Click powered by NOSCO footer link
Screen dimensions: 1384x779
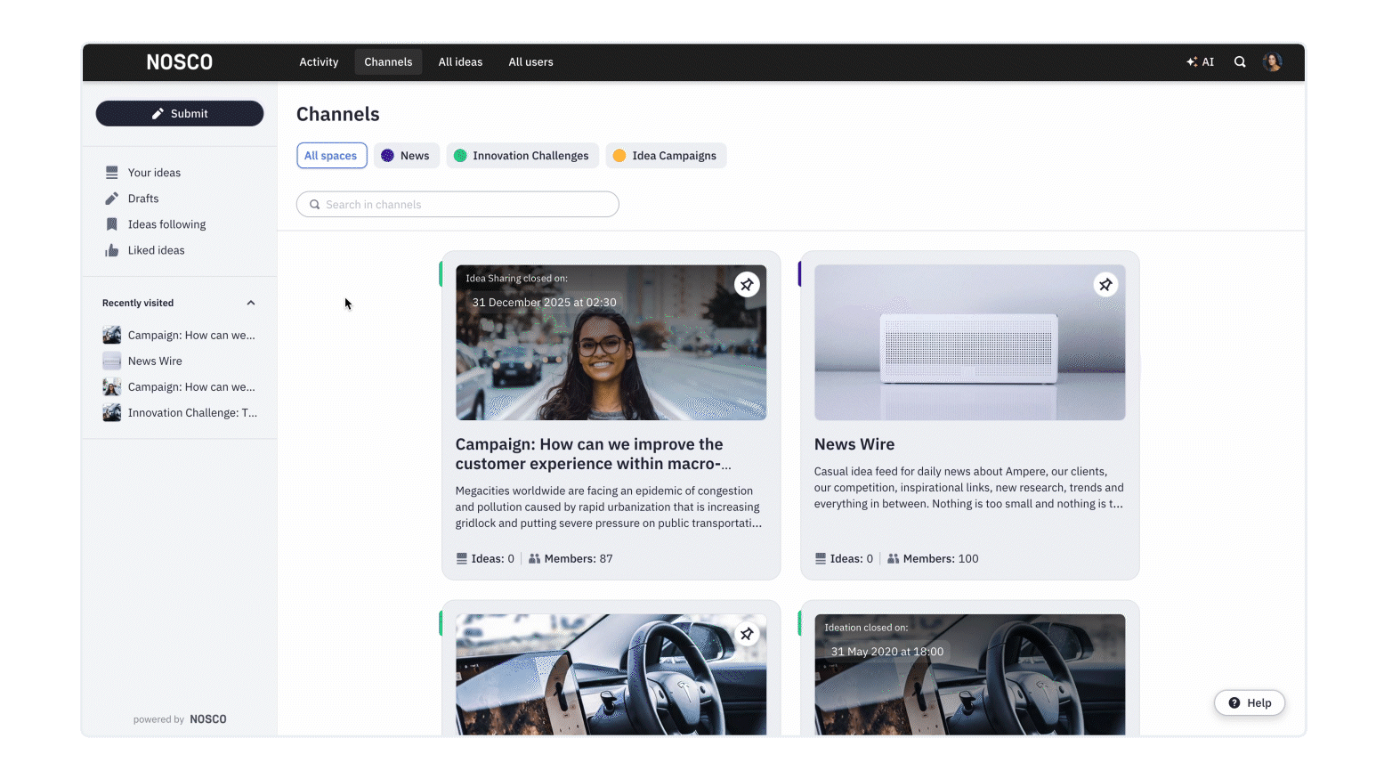pos(180,719)
